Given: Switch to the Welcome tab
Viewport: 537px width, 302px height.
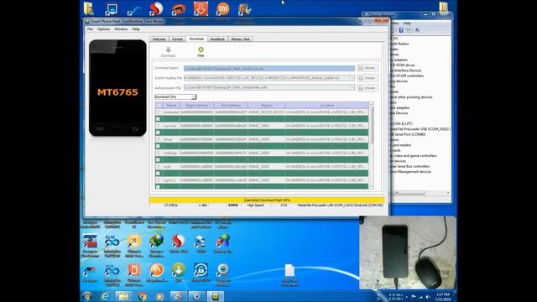Looking at the screenshot, I should (159, 39).
